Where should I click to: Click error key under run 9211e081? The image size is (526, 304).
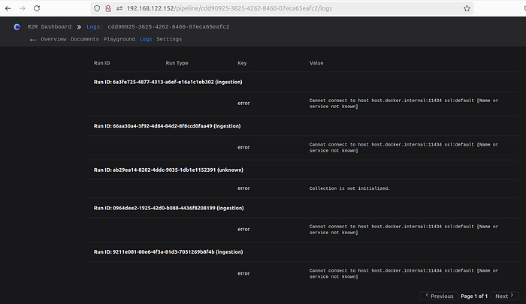click(x=243, y=273)
